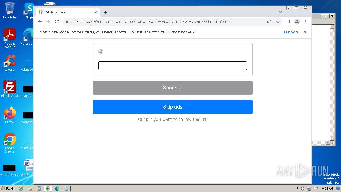This screenshot has height=192, width=341.
Task: Click the blue Skip ads button
Action: coord(173,107)
